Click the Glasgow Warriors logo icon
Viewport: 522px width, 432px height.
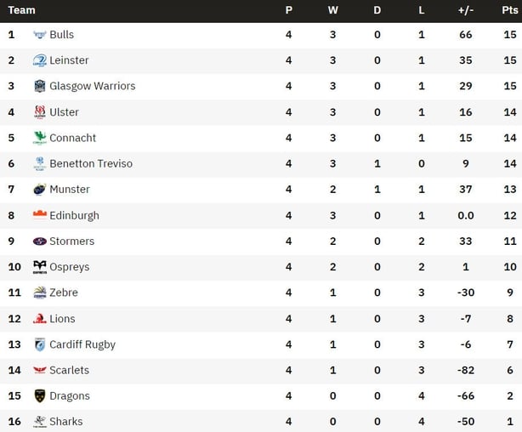[x=40, y=86]
